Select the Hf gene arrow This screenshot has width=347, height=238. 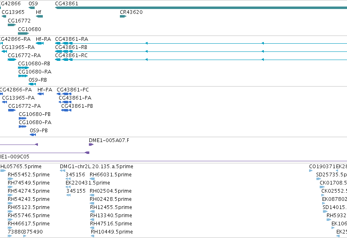tap(39, 16)
